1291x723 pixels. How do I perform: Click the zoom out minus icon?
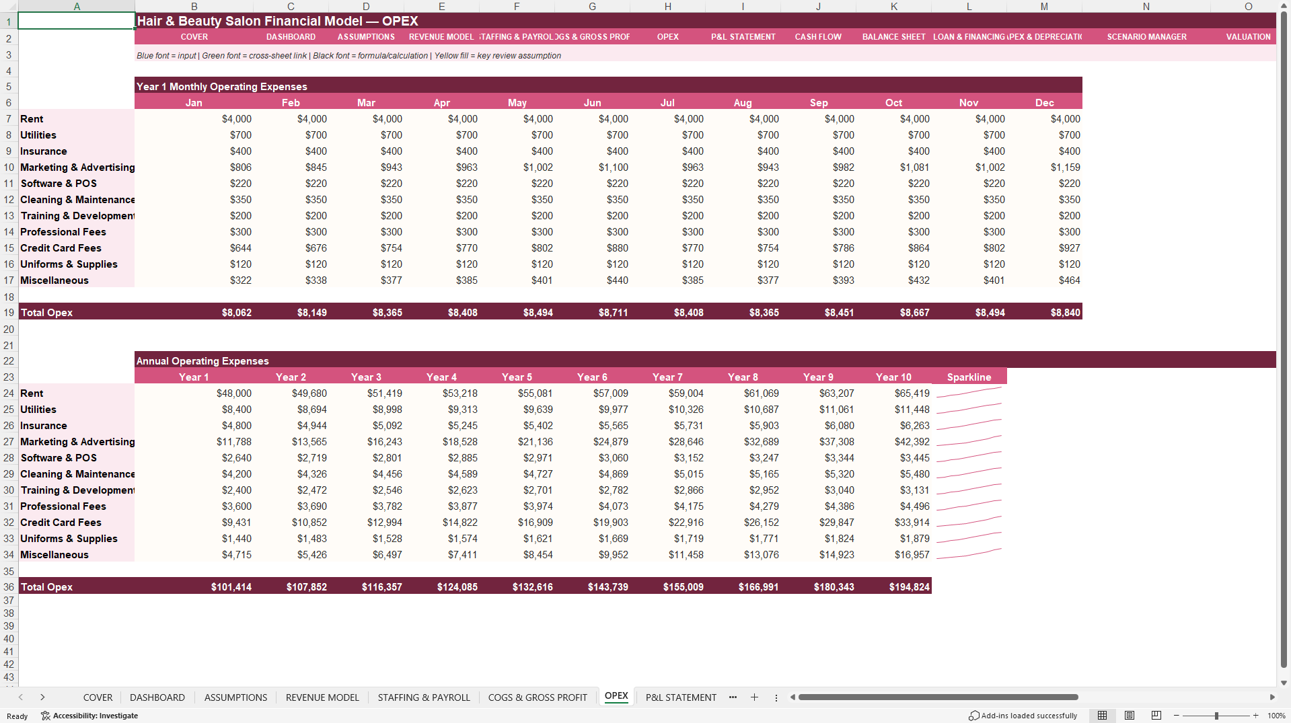click(1177, 716)
